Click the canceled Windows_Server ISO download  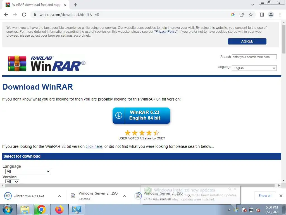pos(94,196)
